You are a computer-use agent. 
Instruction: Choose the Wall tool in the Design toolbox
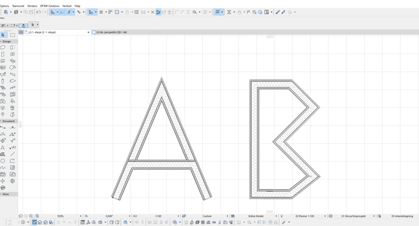(3, 48)
